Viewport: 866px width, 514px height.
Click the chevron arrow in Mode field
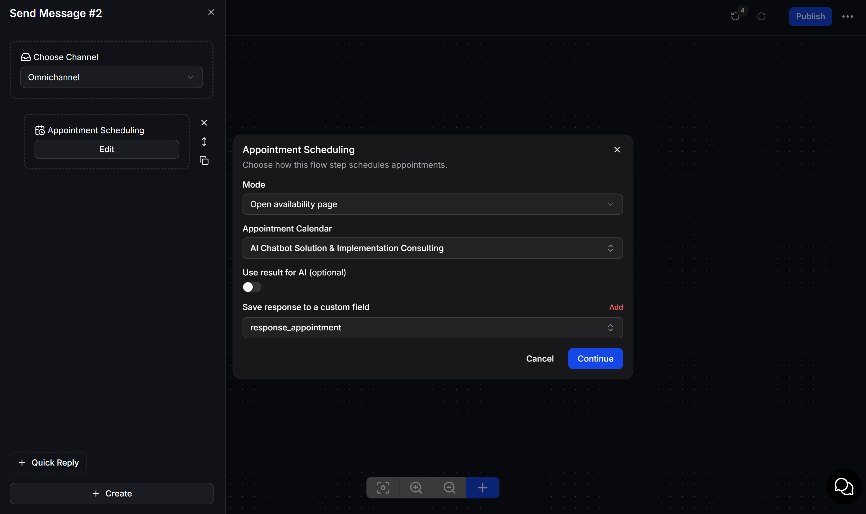(611, 204)
